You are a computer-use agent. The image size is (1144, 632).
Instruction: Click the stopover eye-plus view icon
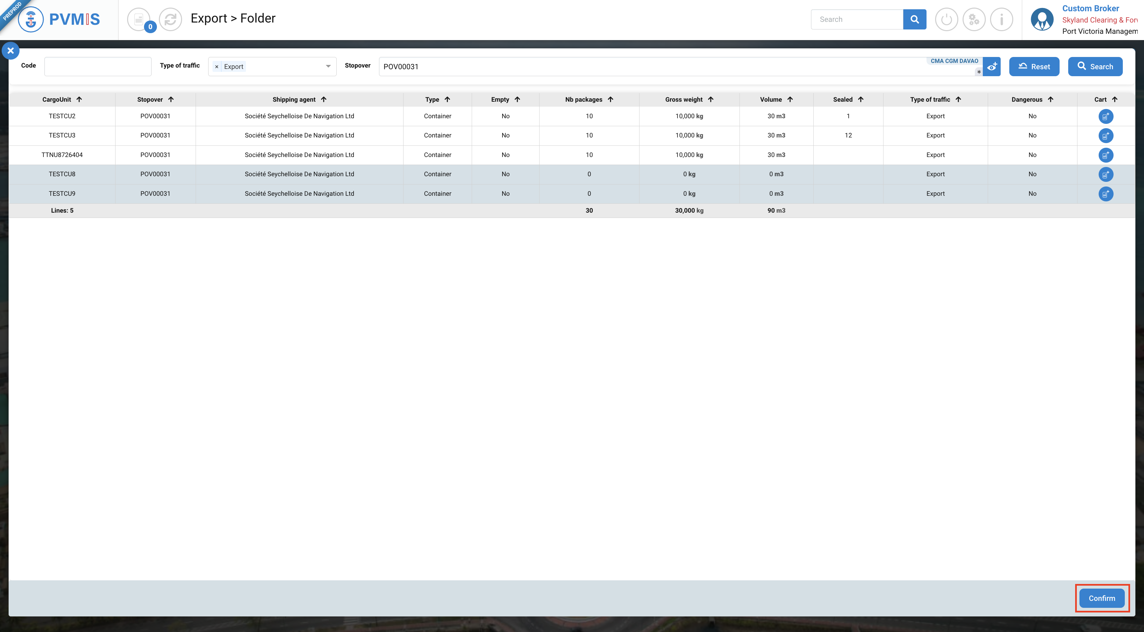click(992, 67)
